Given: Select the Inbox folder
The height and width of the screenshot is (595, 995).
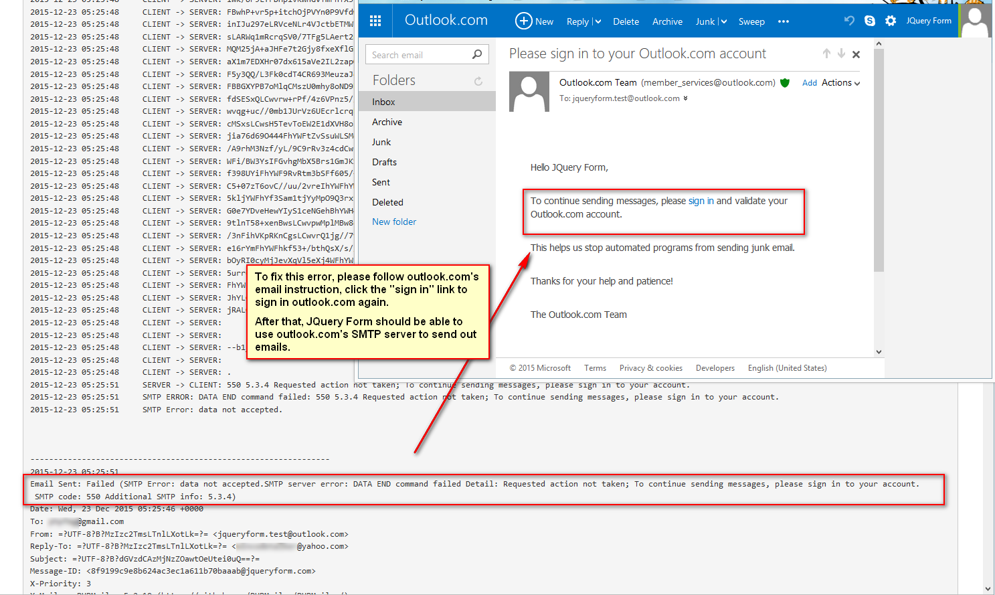Looking at the screenshot, I should [427, 102].
